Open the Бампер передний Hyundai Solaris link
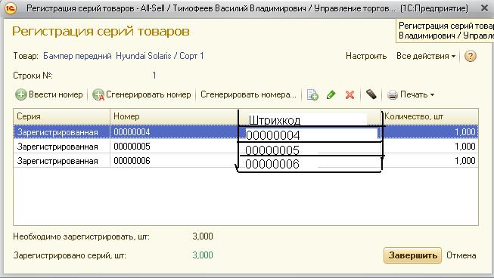This screenshot has height=278, width=494. tap(123, 56)
